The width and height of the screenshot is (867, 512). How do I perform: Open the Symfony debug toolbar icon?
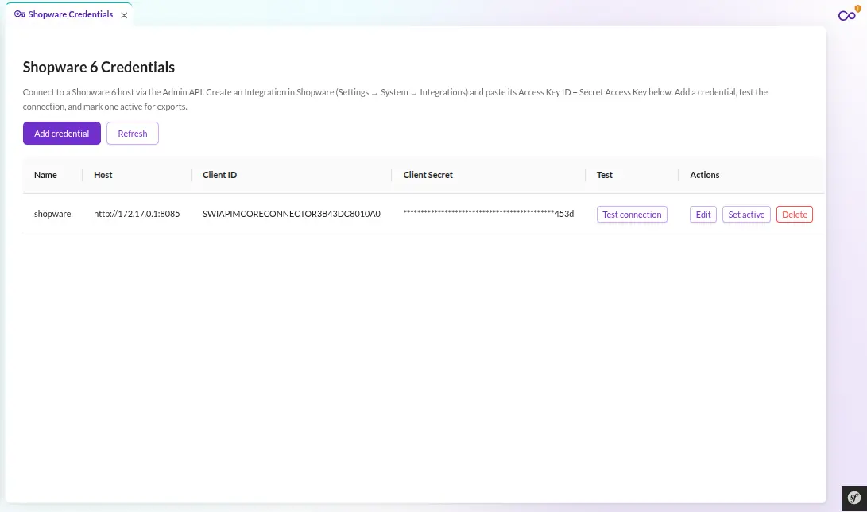click(x=853, y=498)
